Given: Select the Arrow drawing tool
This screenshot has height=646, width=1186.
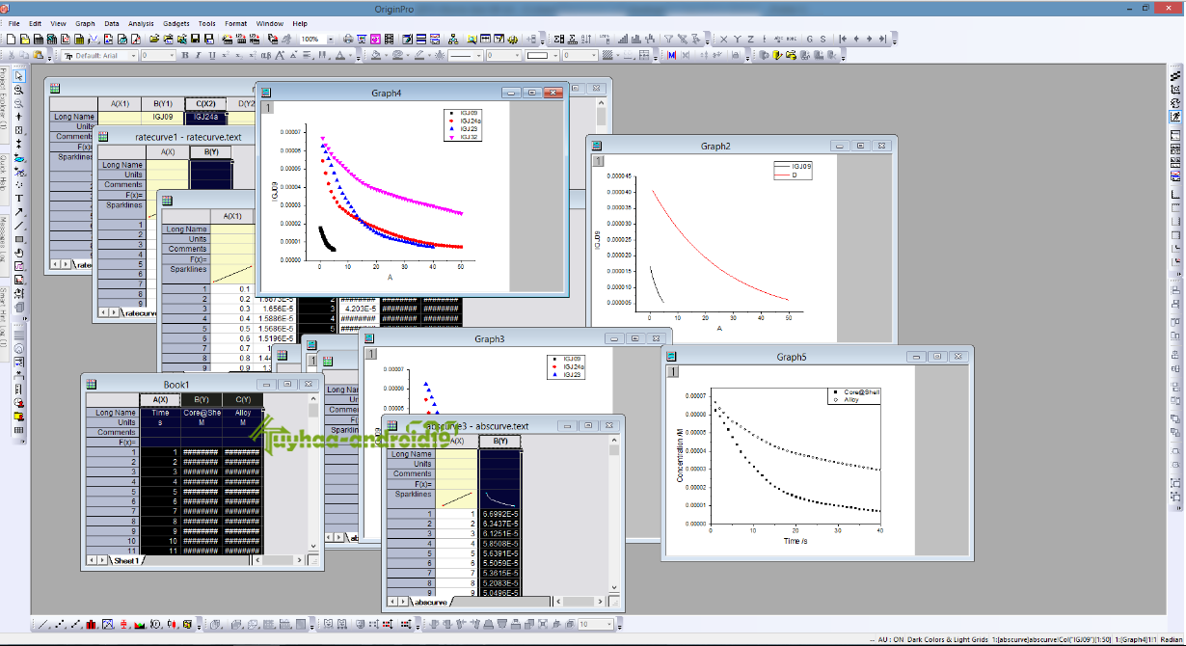Looking at the screenshot, I should pyautogui.click(x=19, y=211).
